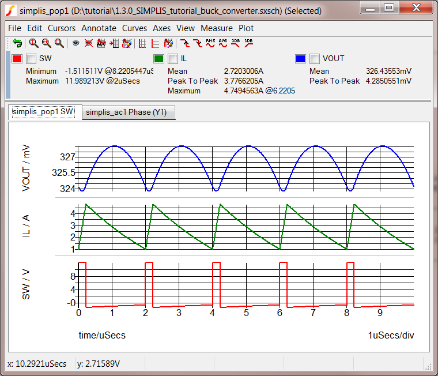
Task: Click IL Peak To Peak value 3.7766205A
Action: click(x=244, y=81)
